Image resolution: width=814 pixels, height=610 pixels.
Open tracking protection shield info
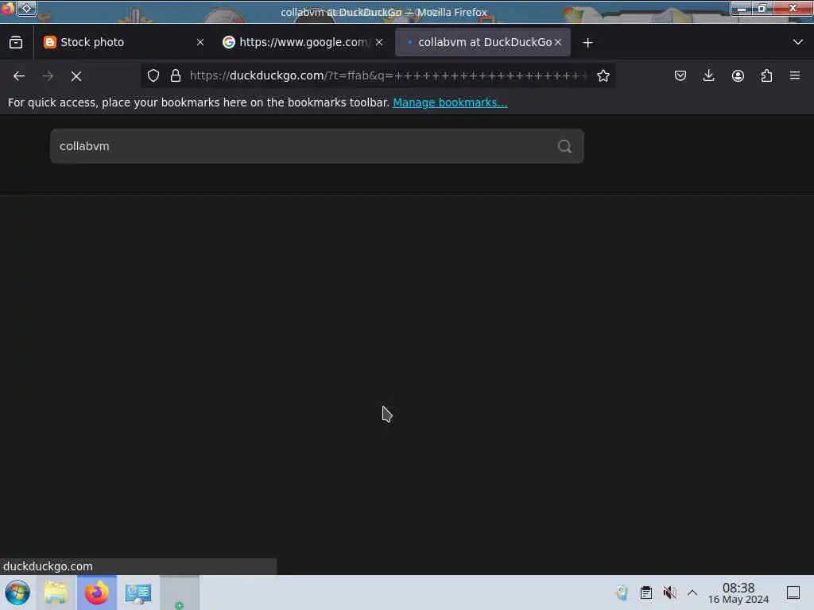pos(153,75)
